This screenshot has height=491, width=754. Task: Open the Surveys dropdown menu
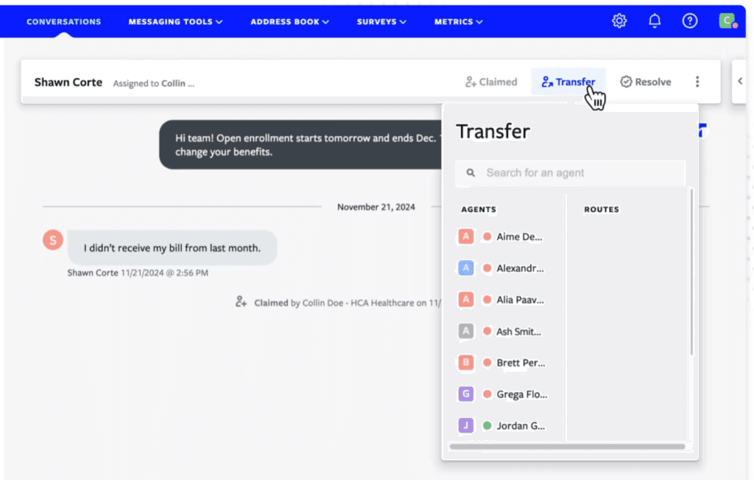click(381, 22)
